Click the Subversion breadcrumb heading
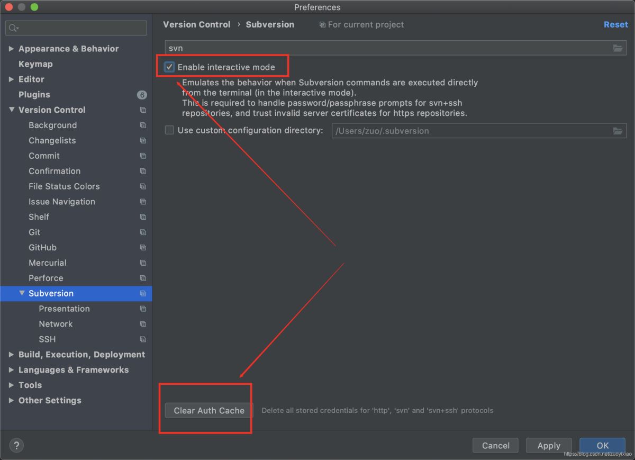Viewport: 635px width, 460px height. pos(270,25)
